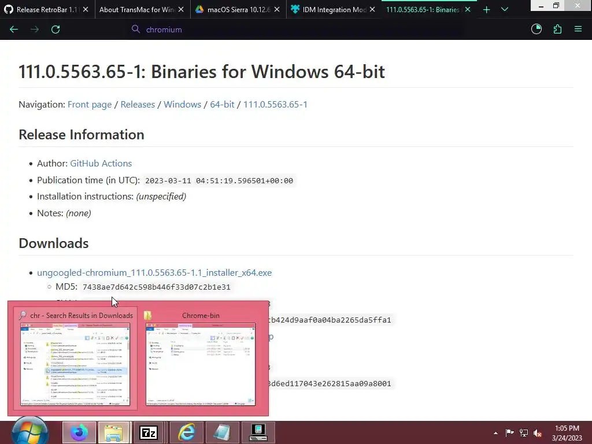Open the Front page navigation link
Image resolution: width=592 pixels, height=444 pixels.
pos(90,105)
